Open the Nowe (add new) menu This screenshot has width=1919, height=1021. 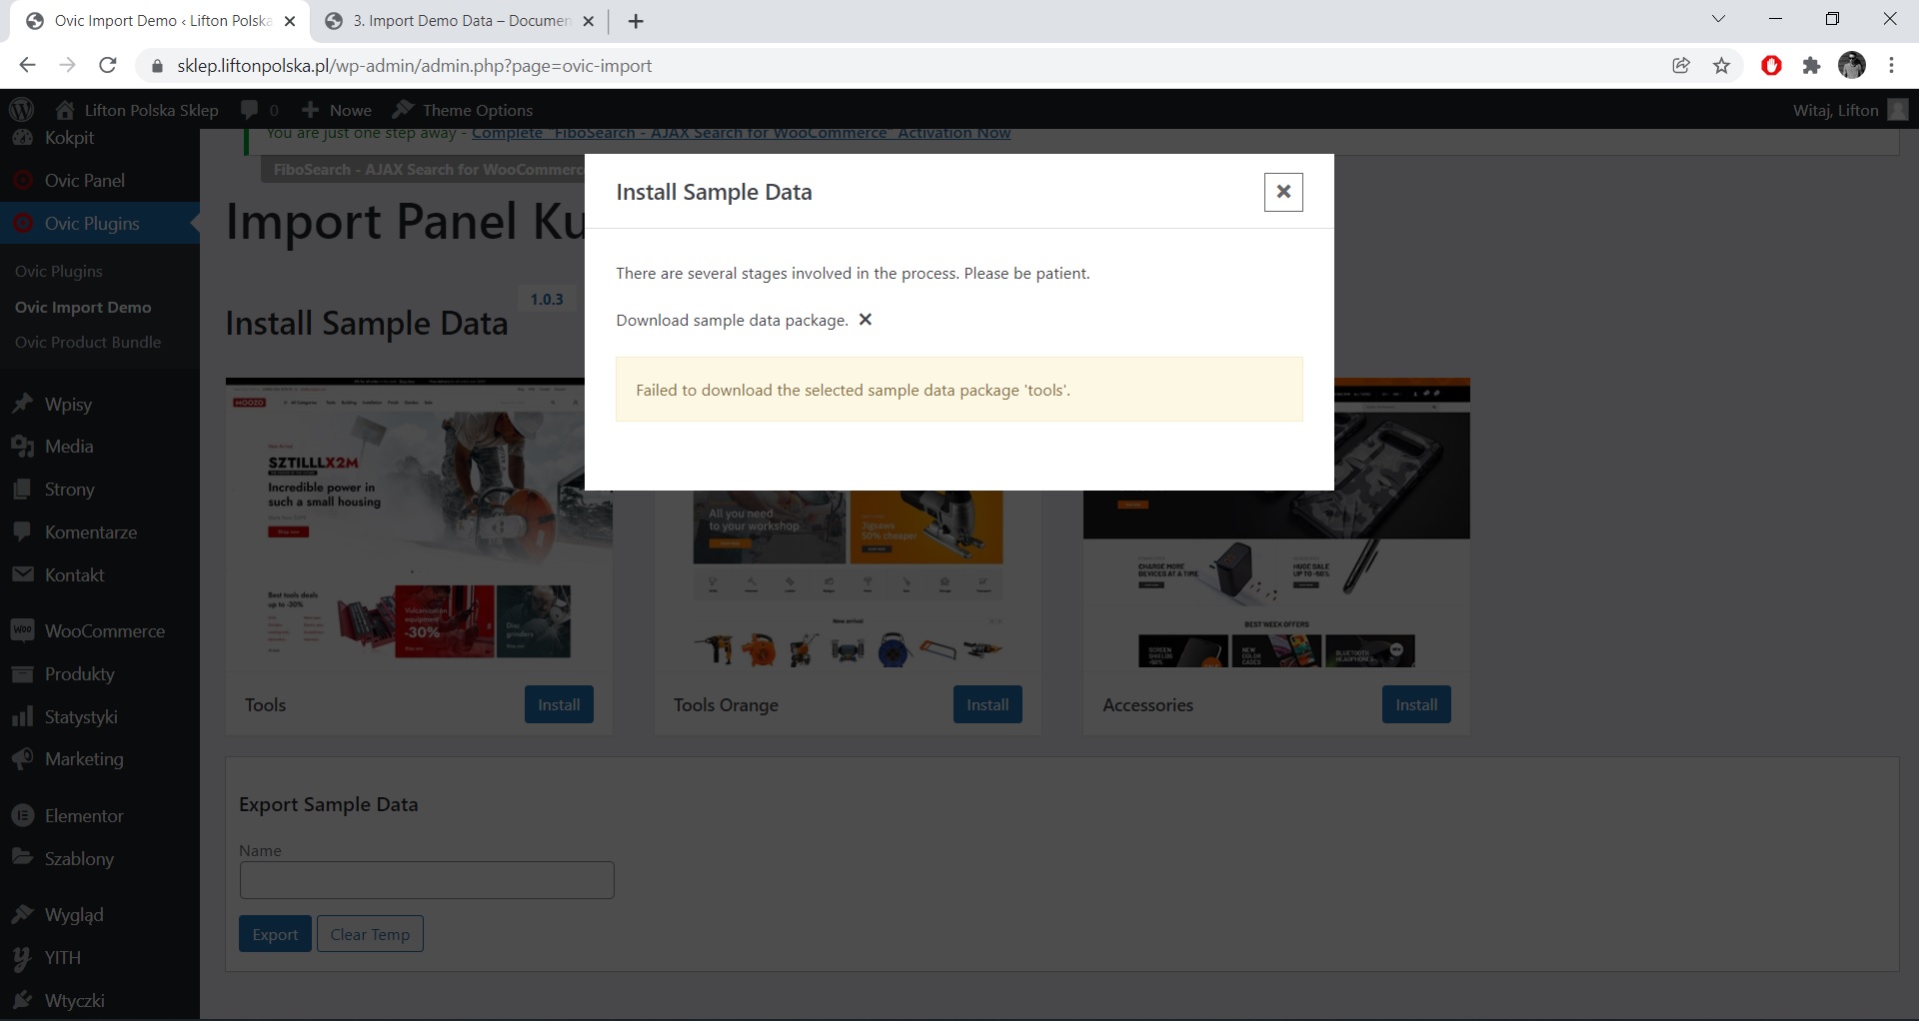point(337,110)
